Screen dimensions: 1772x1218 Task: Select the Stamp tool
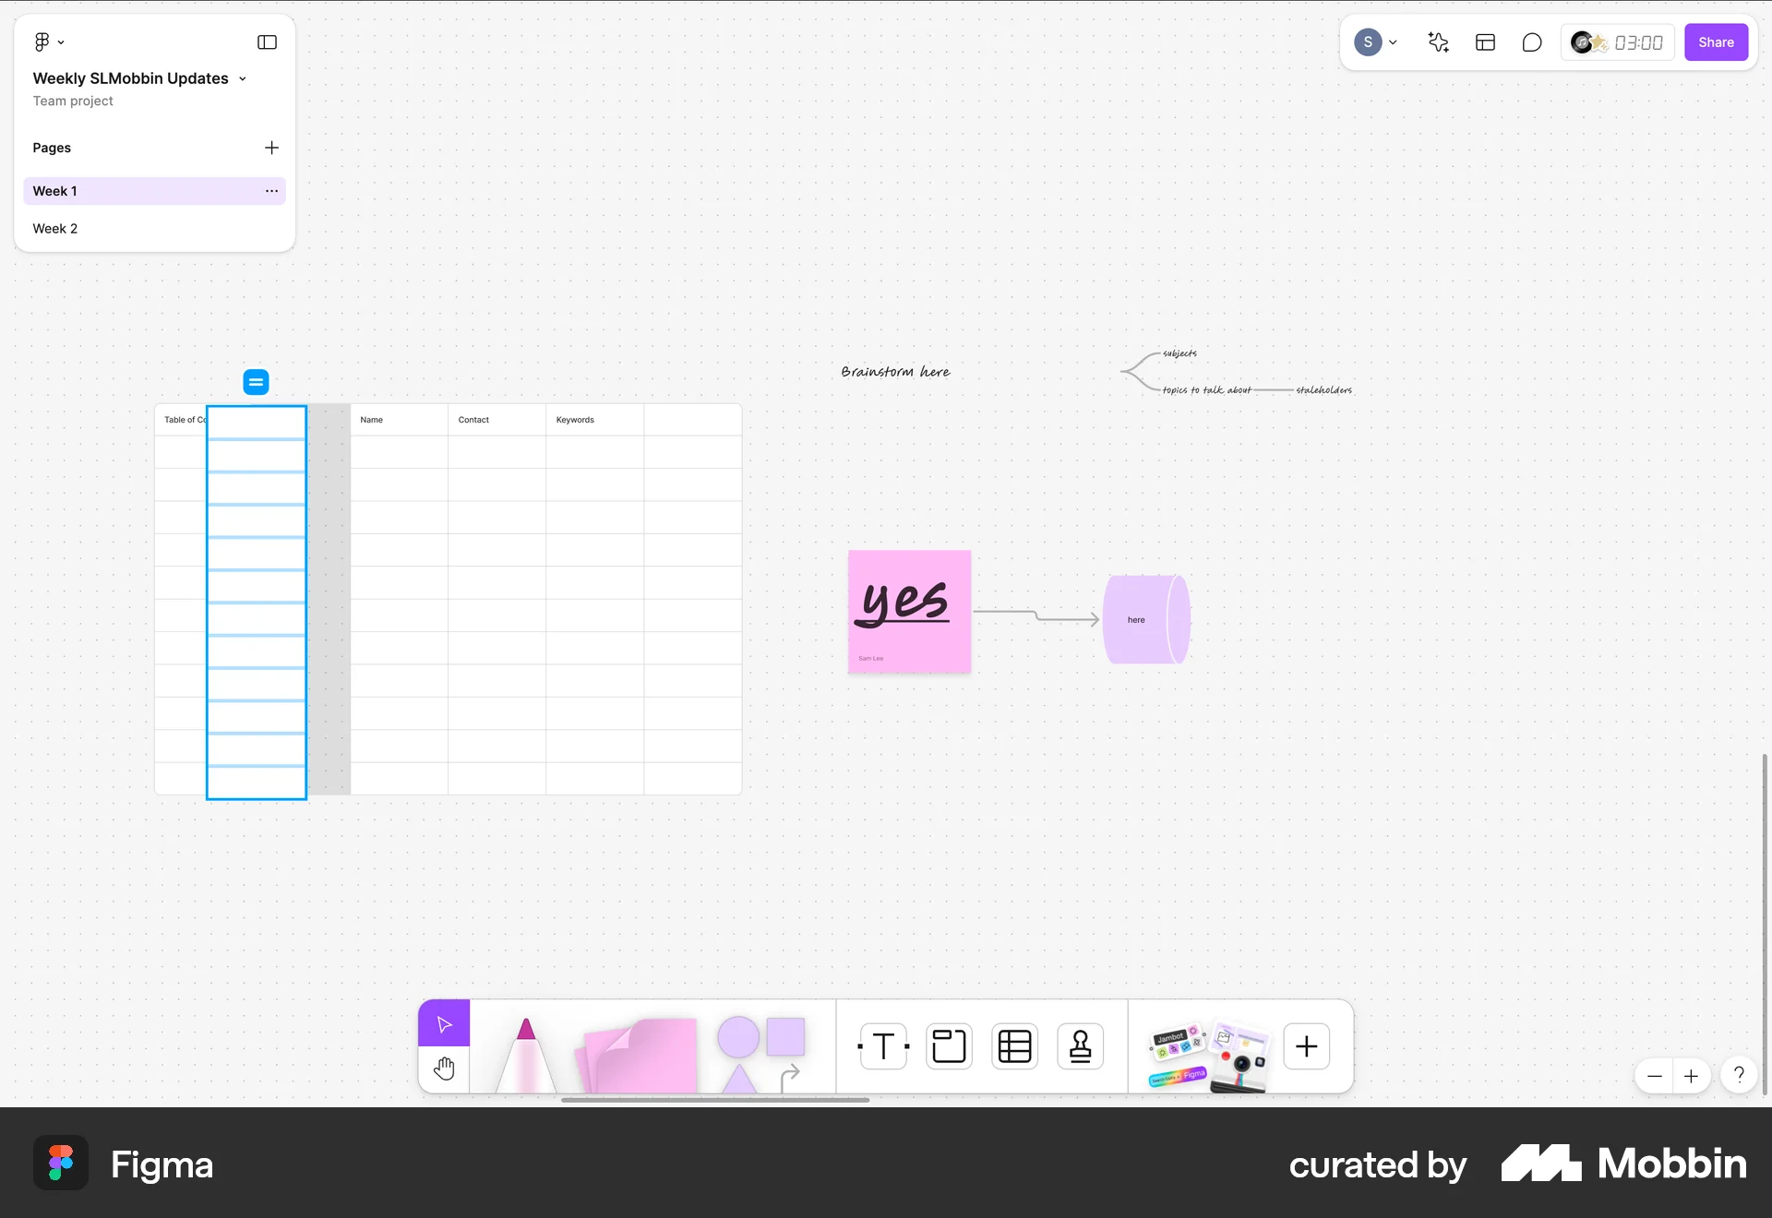(1080, 1045)
